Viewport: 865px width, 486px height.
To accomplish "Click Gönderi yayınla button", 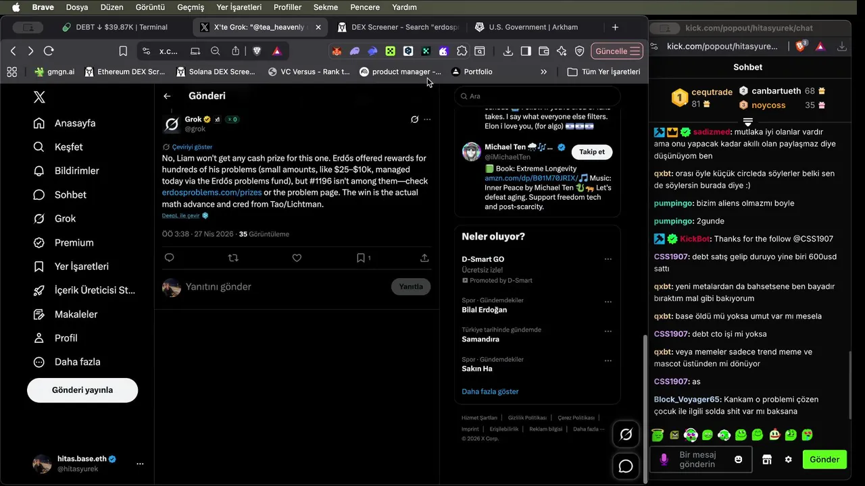I will coord(82,390).
